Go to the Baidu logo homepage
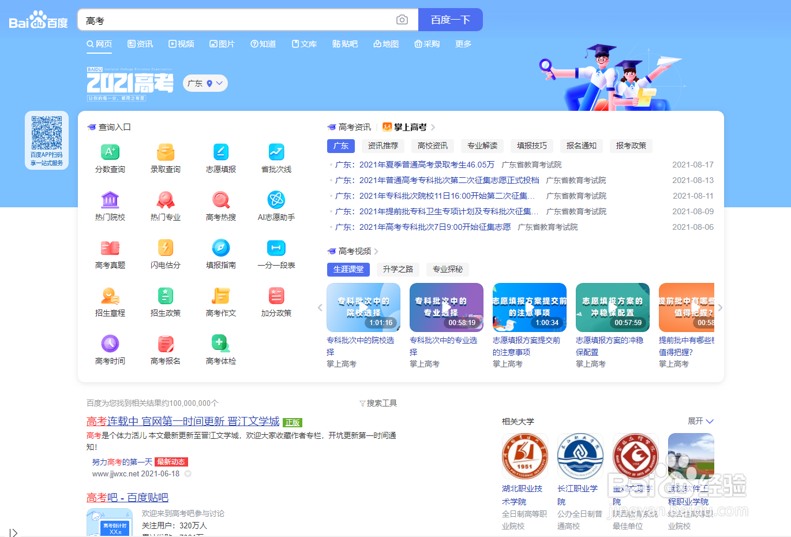 pyautogui.click(x=39, y=21)
